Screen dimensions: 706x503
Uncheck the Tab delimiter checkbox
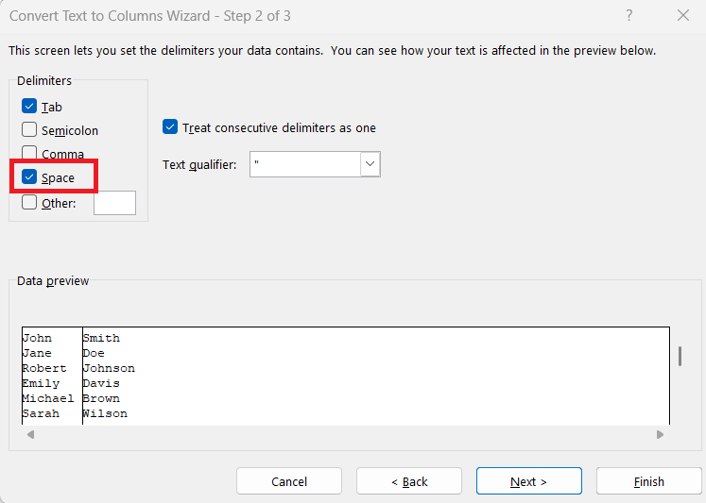pyautogui.click(x=29, y=107)
